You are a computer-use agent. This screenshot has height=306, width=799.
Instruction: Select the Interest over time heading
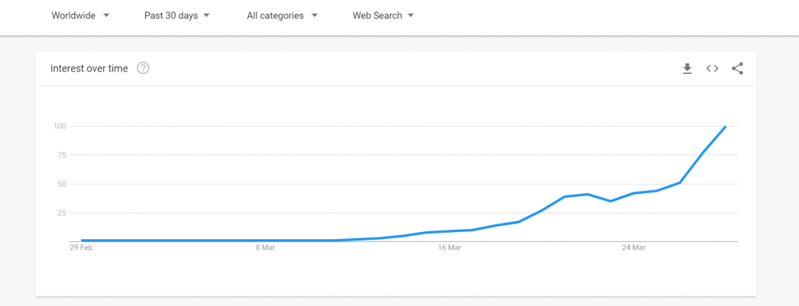point(89,69)
